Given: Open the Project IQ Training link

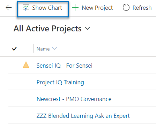Looking at the screenshot, I should tap(60, 83).
